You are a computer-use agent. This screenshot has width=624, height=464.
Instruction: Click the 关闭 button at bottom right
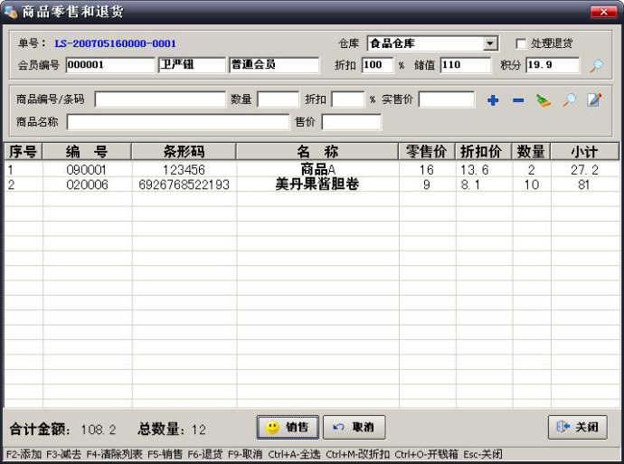[x=577, y=427]
